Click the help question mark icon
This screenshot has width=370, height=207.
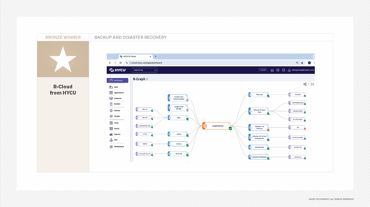(x=284, y=70)
